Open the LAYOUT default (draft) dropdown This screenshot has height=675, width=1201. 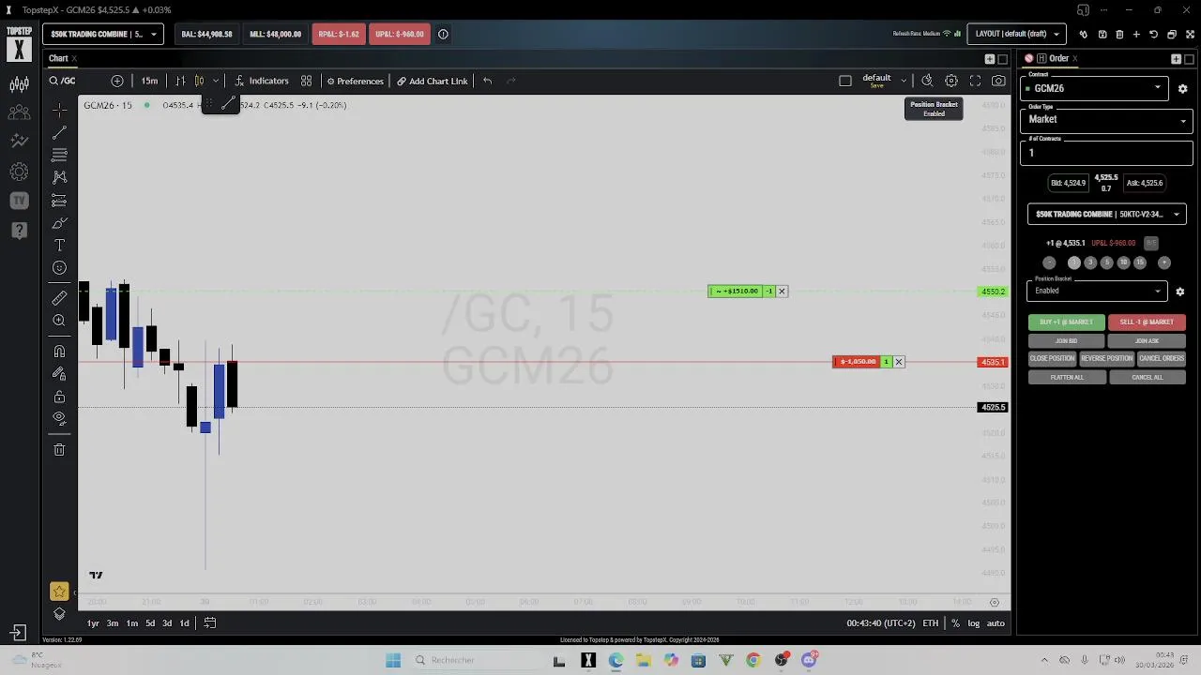1017,34
